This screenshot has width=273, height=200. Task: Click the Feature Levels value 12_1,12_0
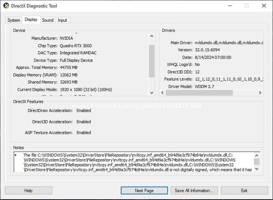coord(229,79)
